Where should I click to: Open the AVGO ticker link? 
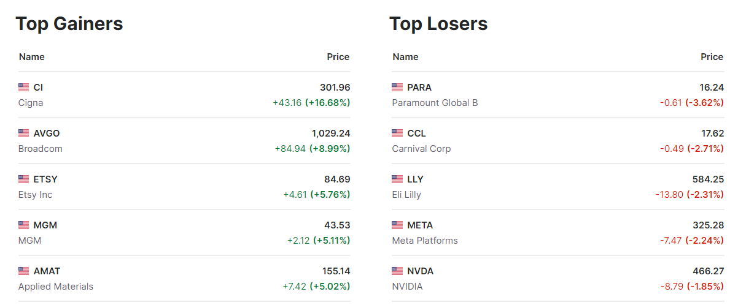click(x=47, y=133)
